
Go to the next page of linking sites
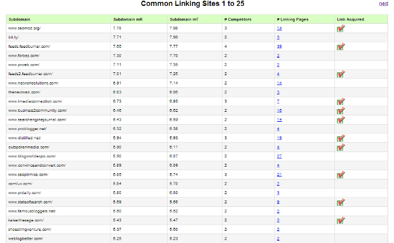(383, 3)
